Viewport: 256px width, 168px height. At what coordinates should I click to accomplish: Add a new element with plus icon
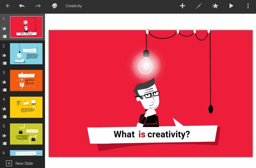coord(182,6)
